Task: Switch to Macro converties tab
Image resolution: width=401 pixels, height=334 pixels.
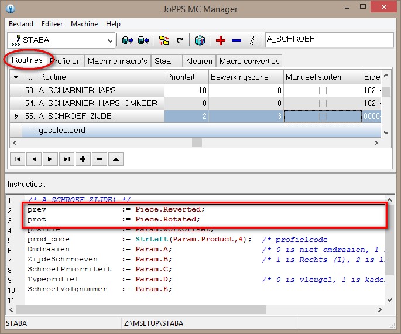Action: [x=249, y=61]
